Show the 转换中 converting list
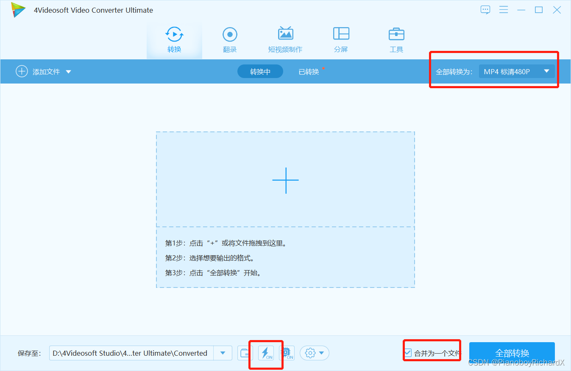The height and width of the screenshot is (371, 571). 260,72
